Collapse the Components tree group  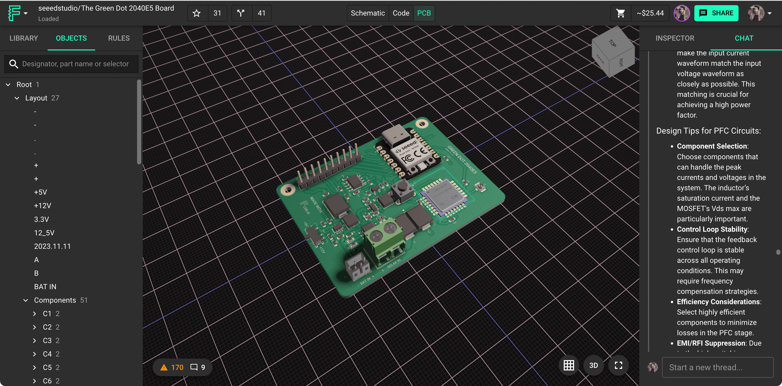[x=26, y=300]
